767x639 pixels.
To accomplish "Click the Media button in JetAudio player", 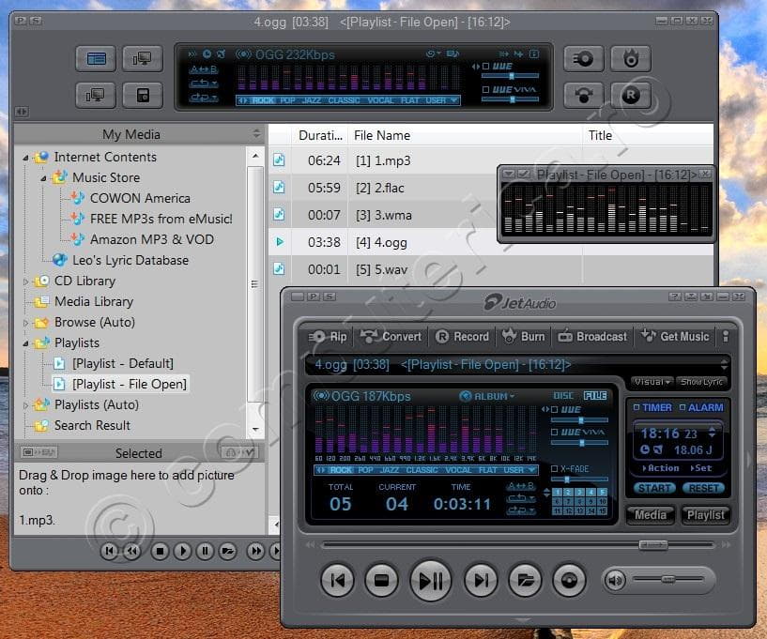I will (x=650, y=515).
